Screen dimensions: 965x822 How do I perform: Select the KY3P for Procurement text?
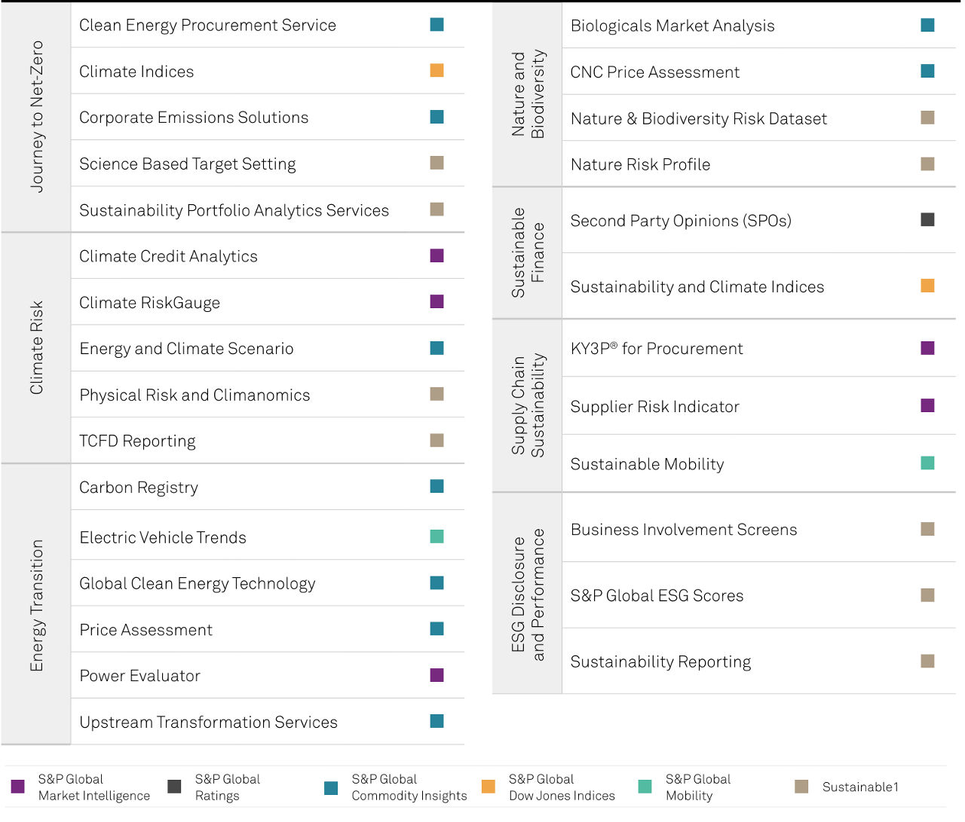point(657,349)
